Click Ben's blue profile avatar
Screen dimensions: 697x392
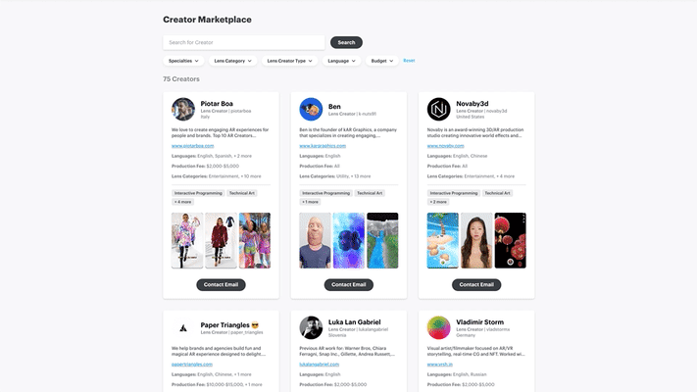click(311, 110)
